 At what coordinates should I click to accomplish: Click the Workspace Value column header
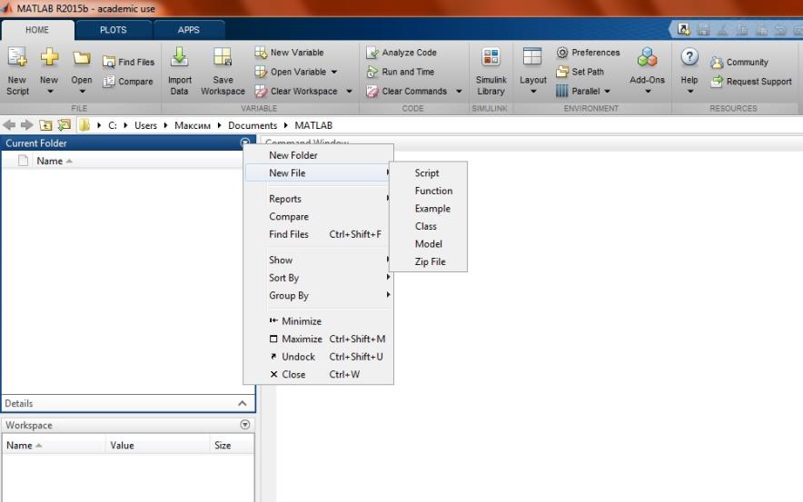157,445
